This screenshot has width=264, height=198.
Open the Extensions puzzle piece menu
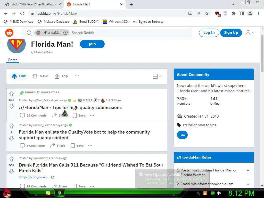point(233,13)
